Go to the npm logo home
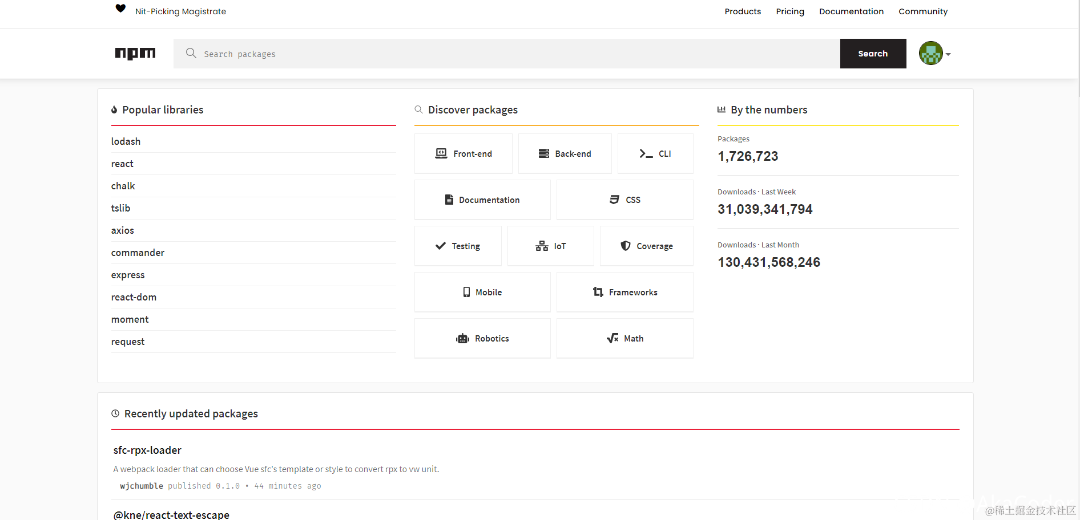1080x520 pixels. (135, 54)
